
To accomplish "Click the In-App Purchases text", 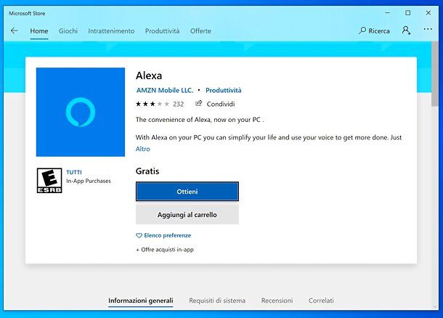I will 89,181.
